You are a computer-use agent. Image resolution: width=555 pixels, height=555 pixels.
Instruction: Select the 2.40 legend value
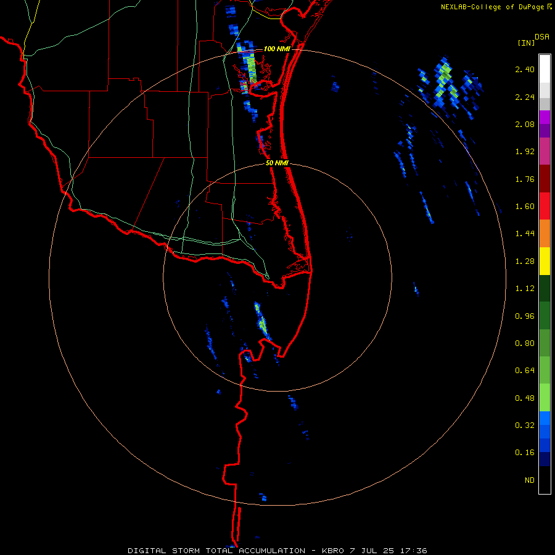click(525, 69)
